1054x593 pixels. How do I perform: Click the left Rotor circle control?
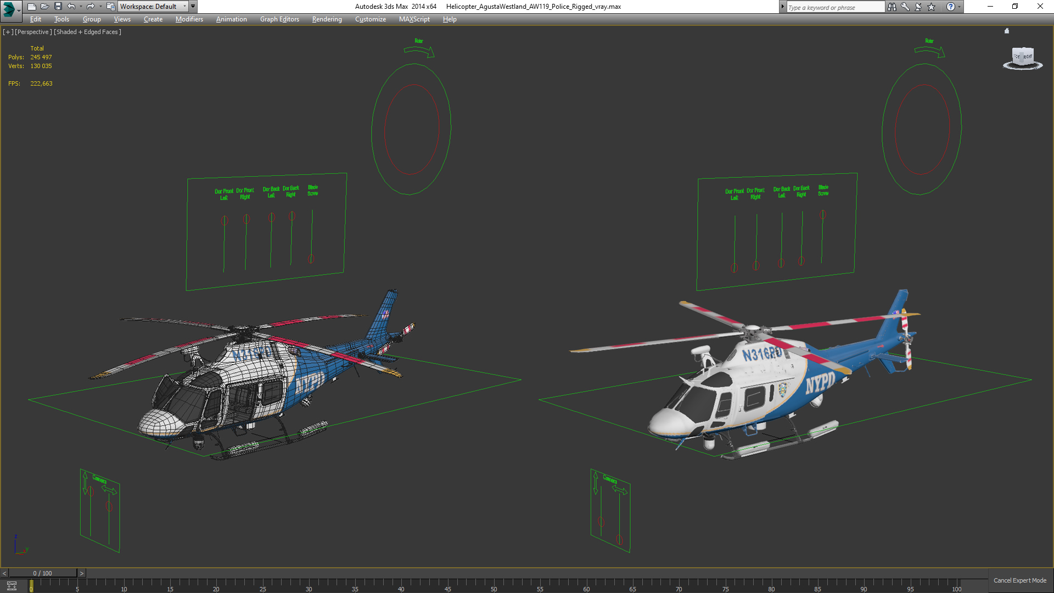pyautogui.click(x=411, y=129)
